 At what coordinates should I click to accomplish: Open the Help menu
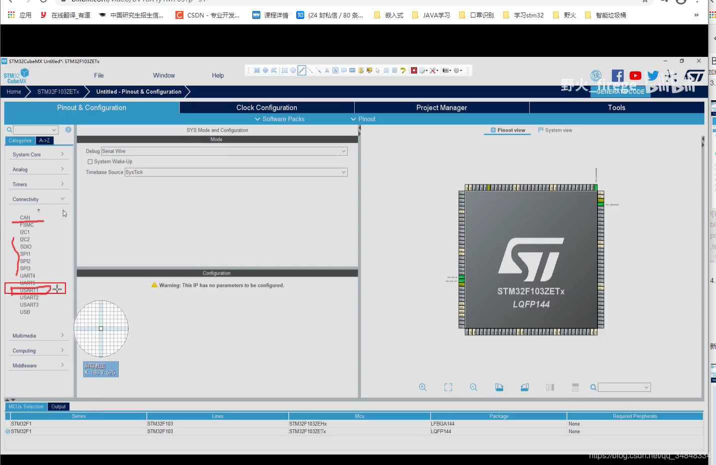(218, 75)
